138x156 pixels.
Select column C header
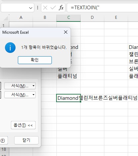(x=69, y=18)
